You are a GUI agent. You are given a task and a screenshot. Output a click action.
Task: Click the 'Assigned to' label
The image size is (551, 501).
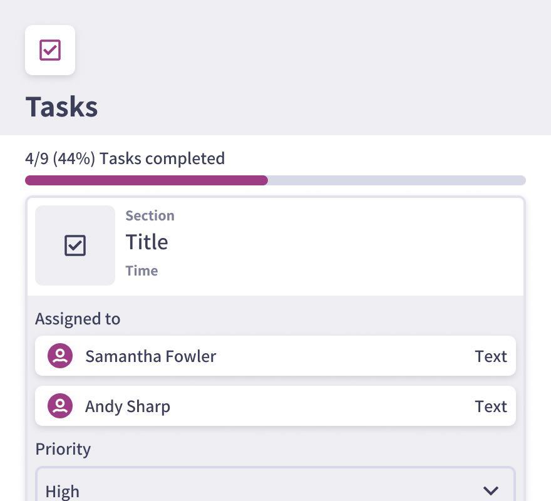[78, 319]
